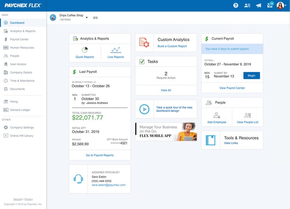290x209 pixels.
Task: Click Build a Custom Report link
Action: click(172, 46)
